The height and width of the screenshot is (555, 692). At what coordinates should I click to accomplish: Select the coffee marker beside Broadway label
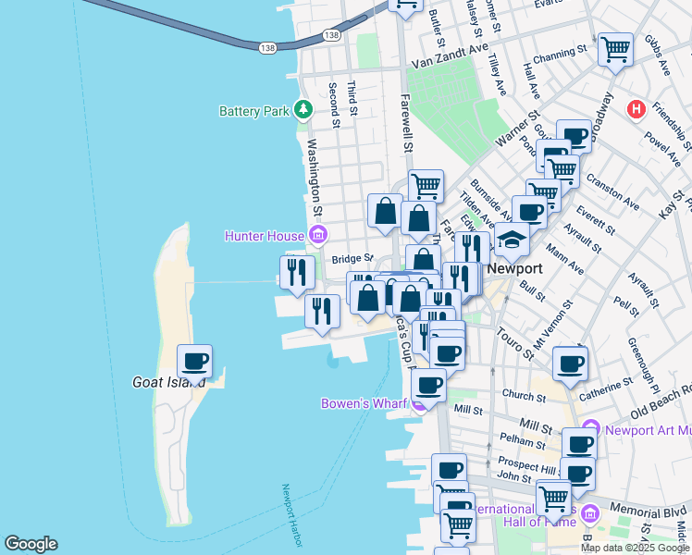coord(575,136)
